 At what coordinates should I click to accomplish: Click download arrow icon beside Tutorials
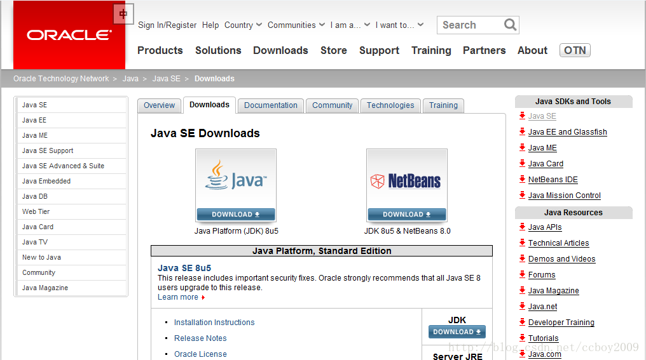523,338
